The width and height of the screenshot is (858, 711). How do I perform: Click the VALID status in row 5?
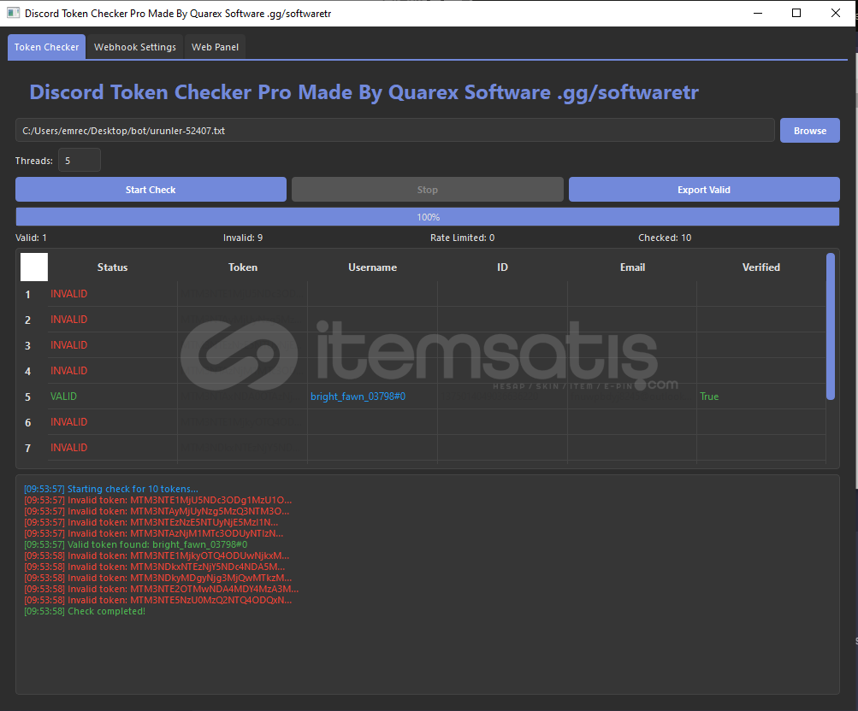click(63, 397)
